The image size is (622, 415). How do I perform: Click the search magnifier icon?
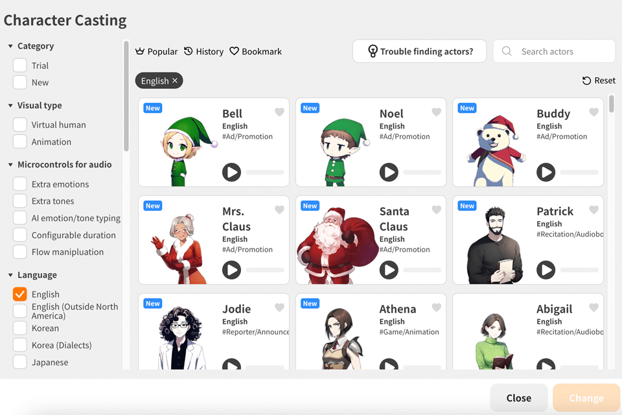click(x=507, y=51)
